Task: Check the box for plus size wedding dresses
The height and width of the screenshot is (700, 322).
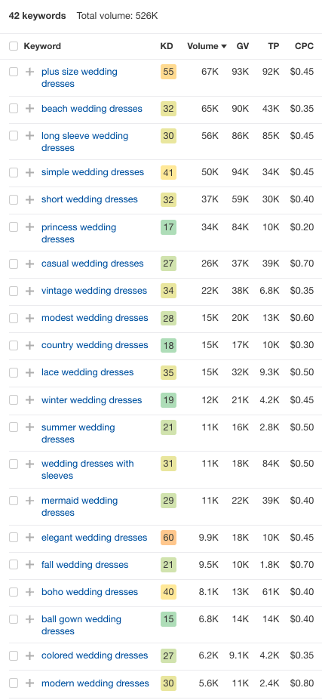Action: click(x=14, y=72)
